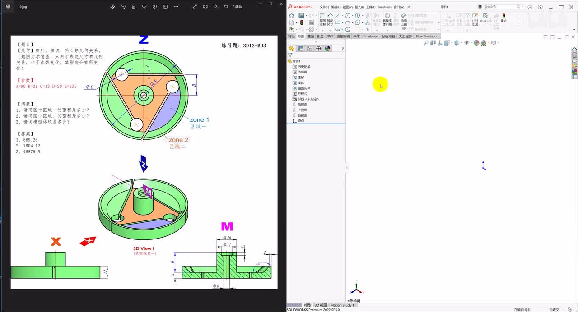Click the rebuild traffic light icon
This screenshot has height=312, width=578.
[x=301, y=23]
